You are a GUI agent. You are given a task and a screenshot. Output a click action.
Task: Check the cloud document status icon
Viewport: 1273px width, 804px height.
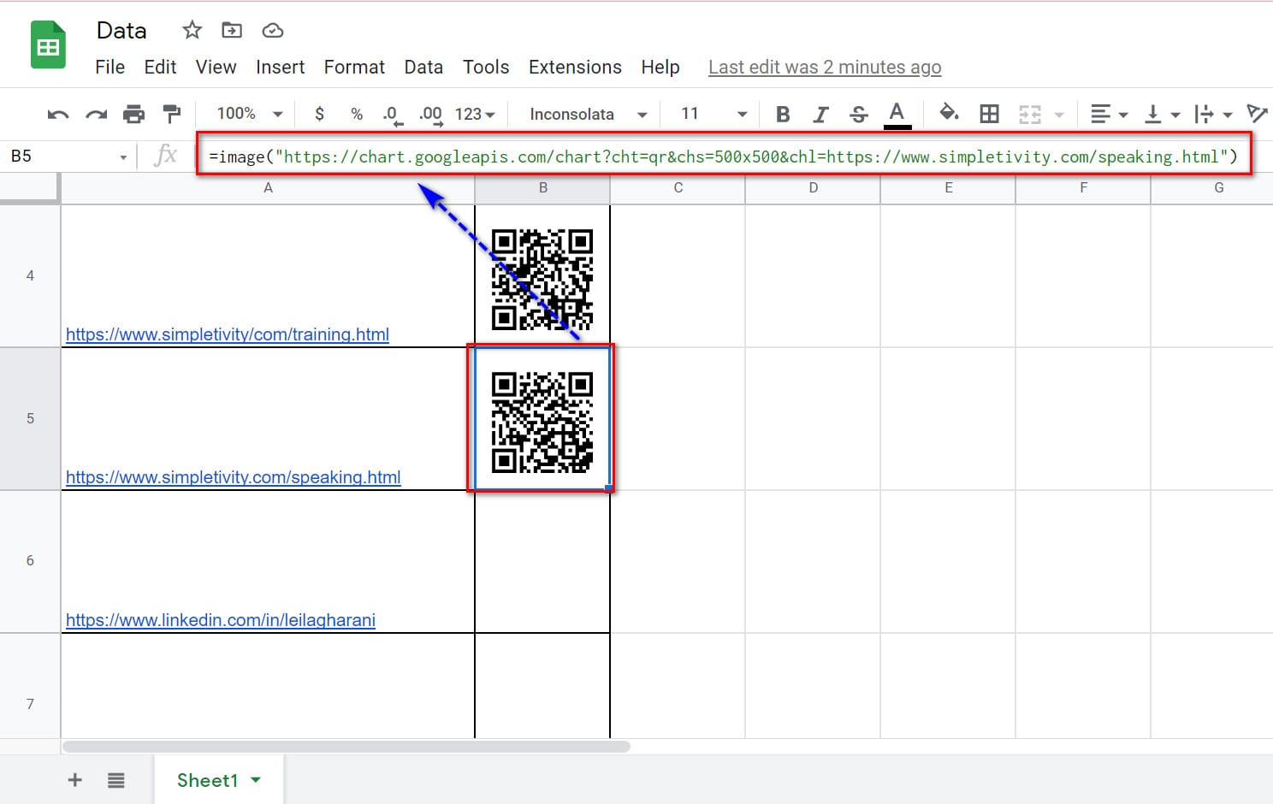click(x=273, y=31)
